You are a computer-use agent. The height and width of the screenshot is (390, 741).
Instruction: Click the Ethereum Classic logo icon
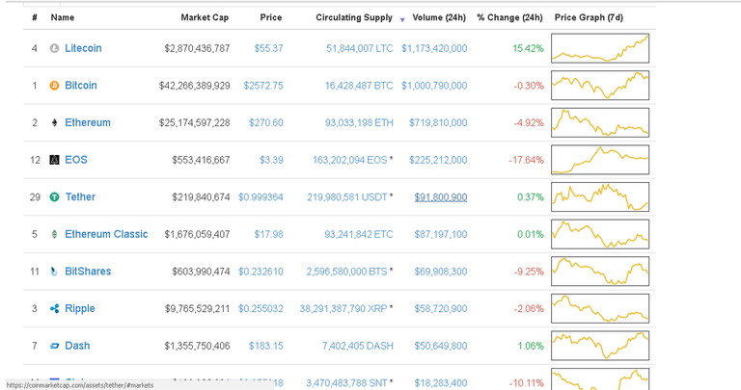pos(54,234)
